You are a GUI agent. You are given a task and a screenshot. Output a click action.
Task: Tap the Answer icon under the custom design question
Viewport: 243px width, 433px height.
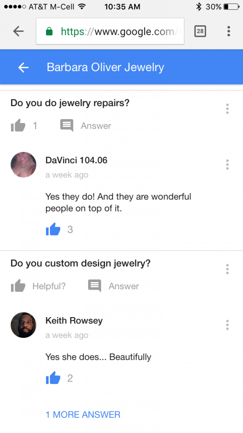94,286
